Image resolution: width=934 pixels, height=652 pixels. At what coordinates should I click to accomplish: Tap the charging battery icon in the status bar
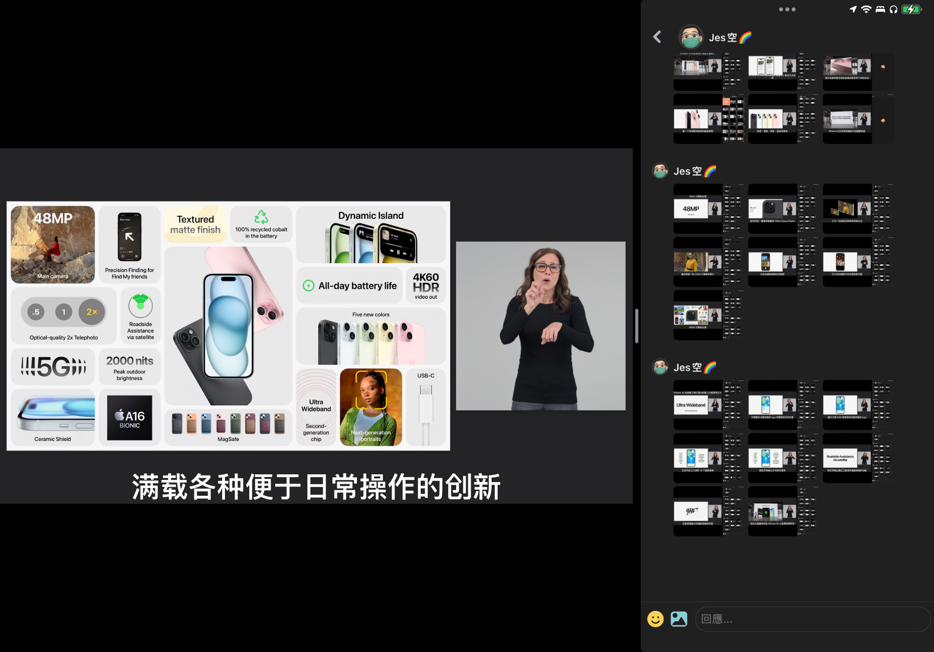click(911, 9)
